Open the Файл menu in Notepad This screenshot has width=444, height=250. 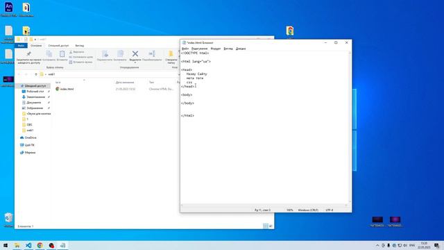click(x=185, y=49)
